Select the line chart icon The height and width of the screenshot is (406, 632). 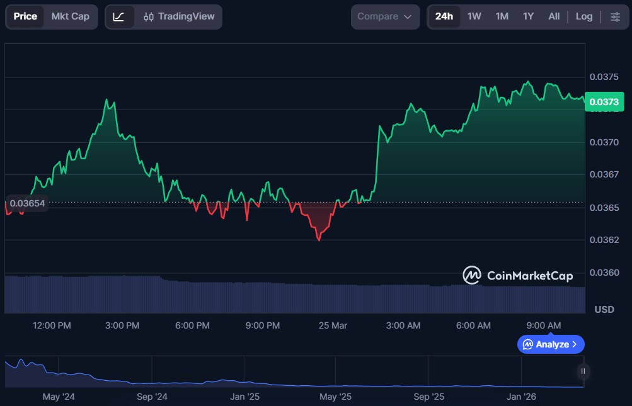(x=119, y=16)
